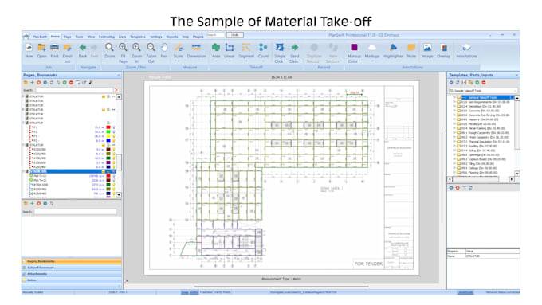The image size is (542, 305).
Task: Select the Segment takeoff tool
Action: pos(246,47)
